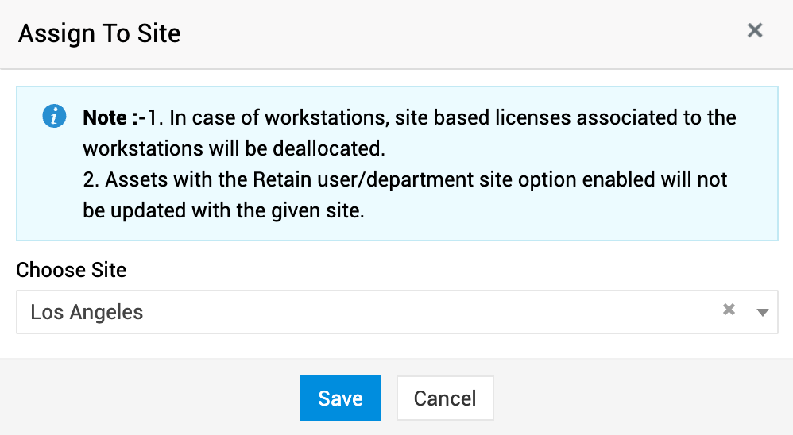Click the Assign To Site title
Viewport: 793px width, 435px height.
99,33
